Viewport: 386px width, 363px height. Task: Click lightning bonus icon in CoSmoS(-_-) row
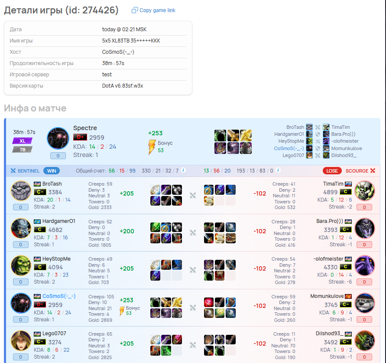(x=122, y=311)
